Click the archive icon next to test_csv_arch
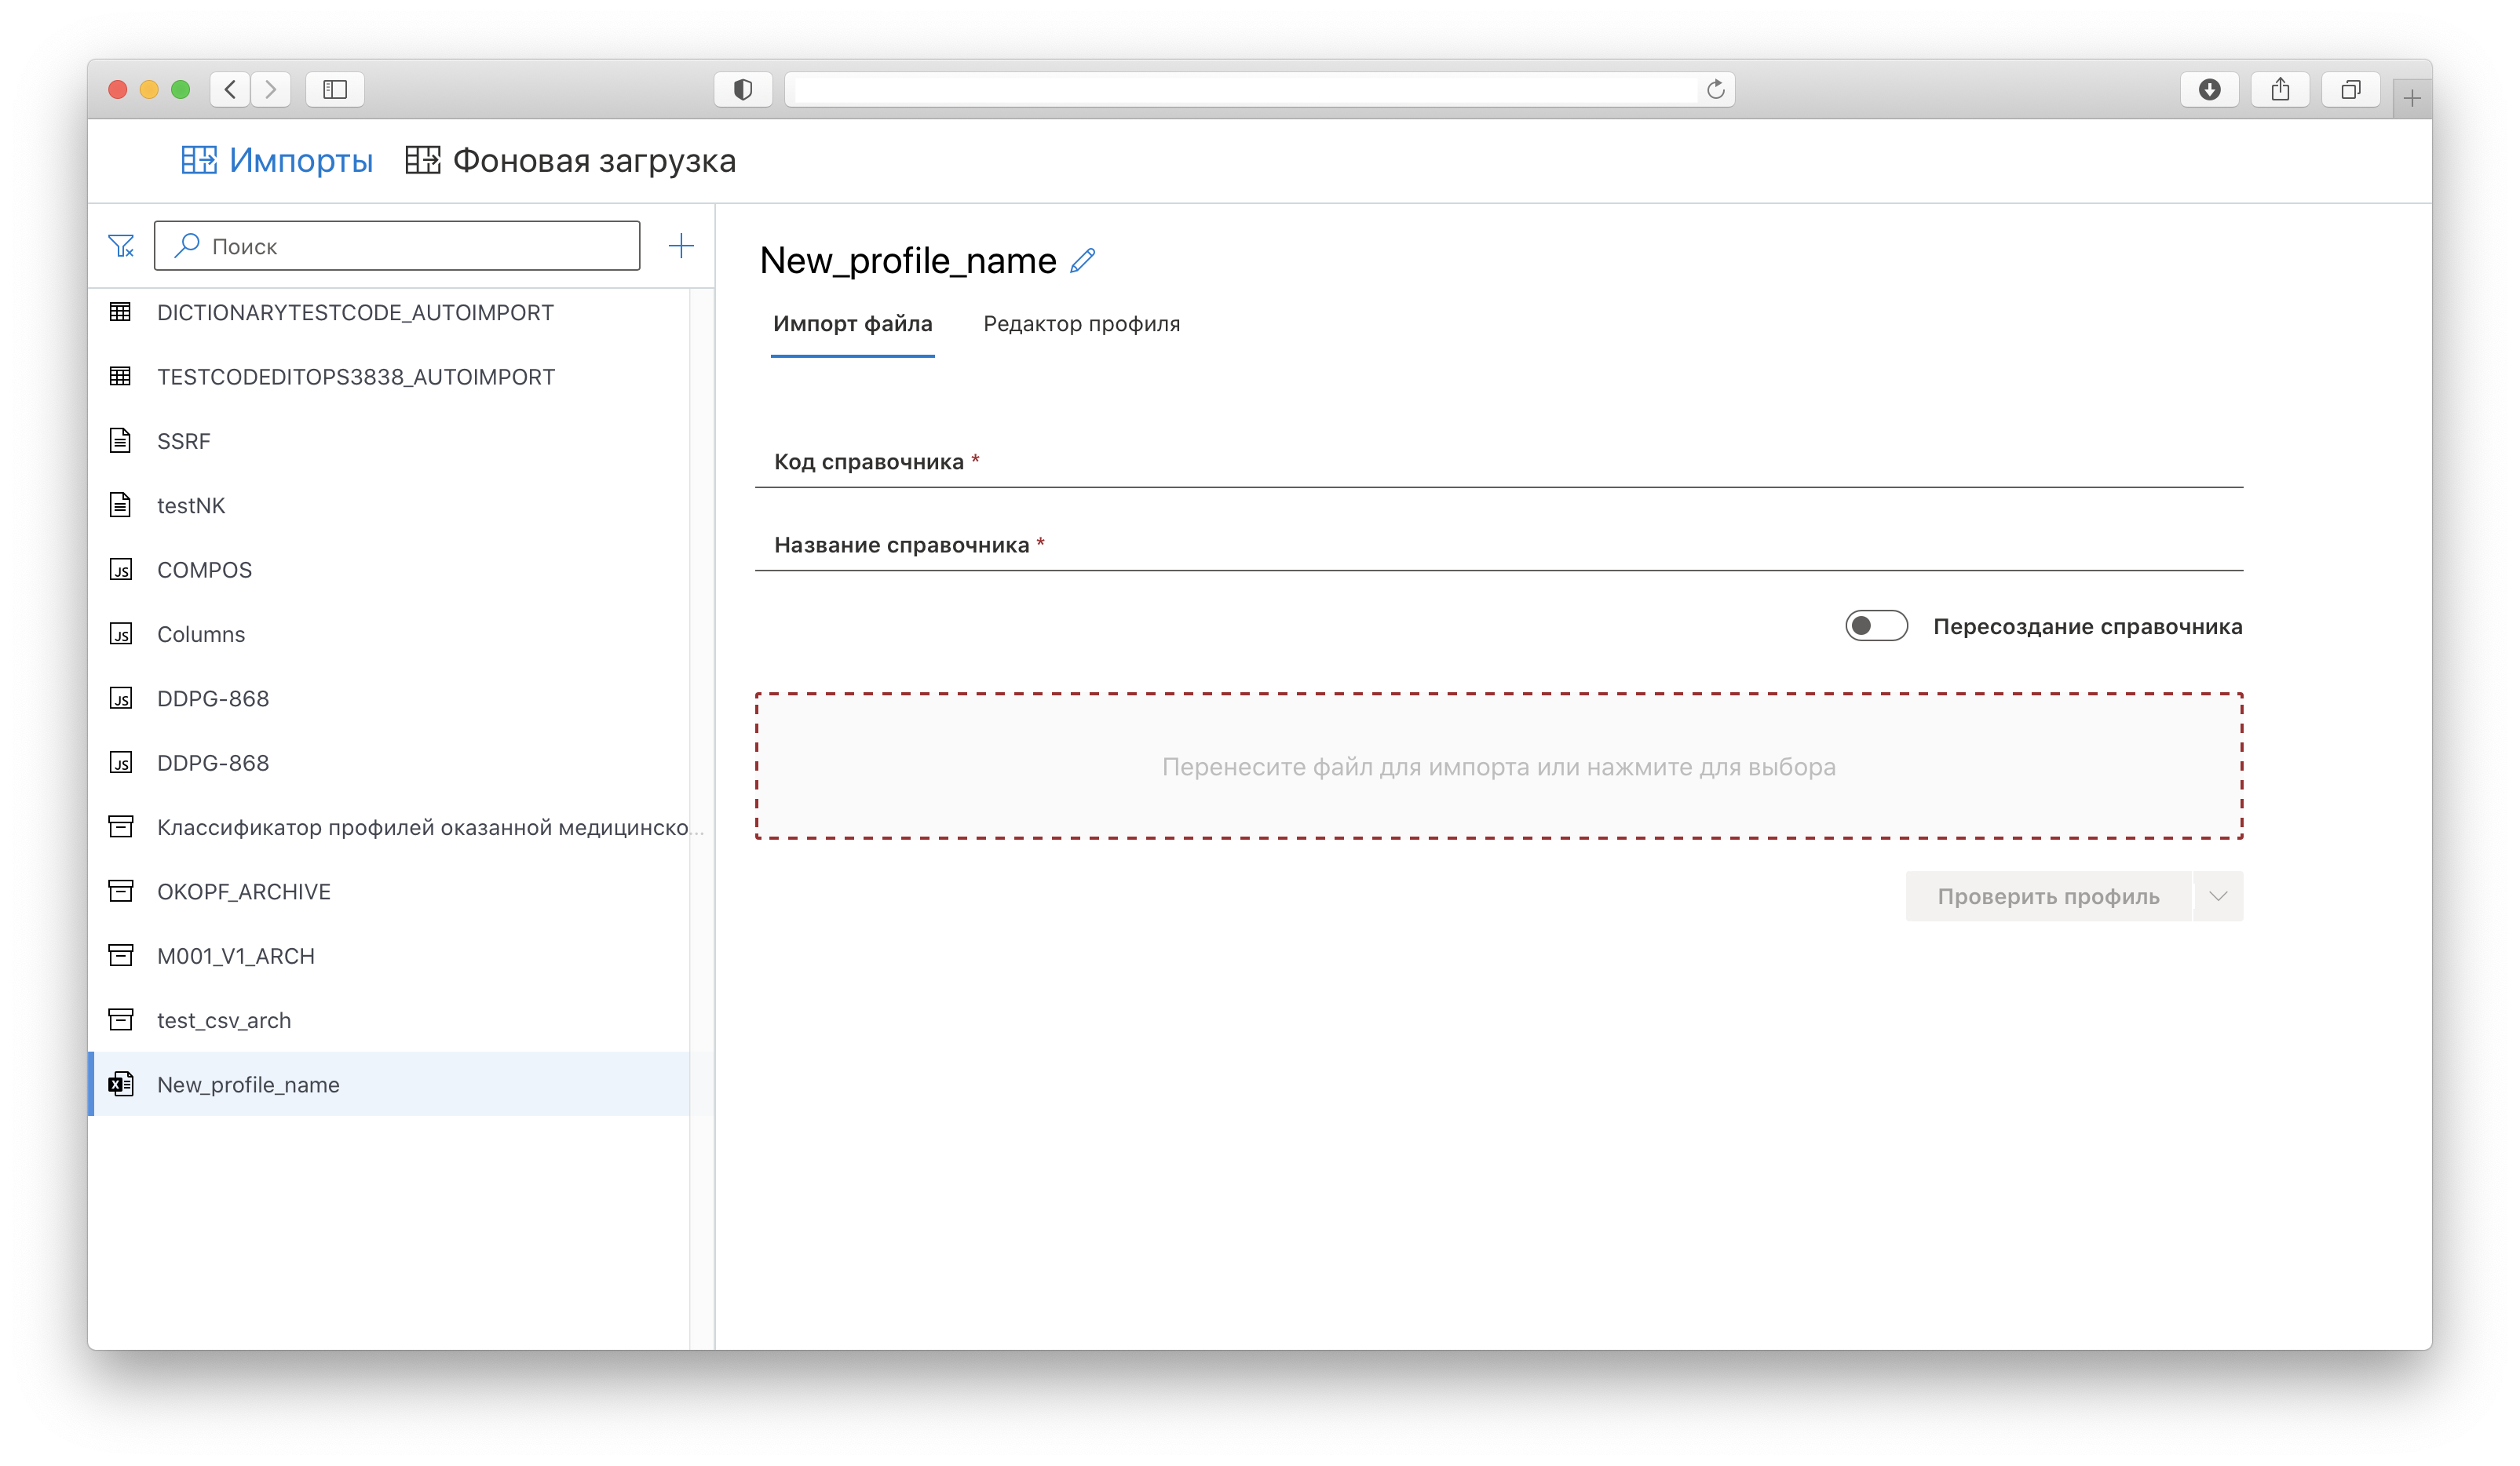2520x1466 pixels. pyautogui.click(x=120, y=1020)
